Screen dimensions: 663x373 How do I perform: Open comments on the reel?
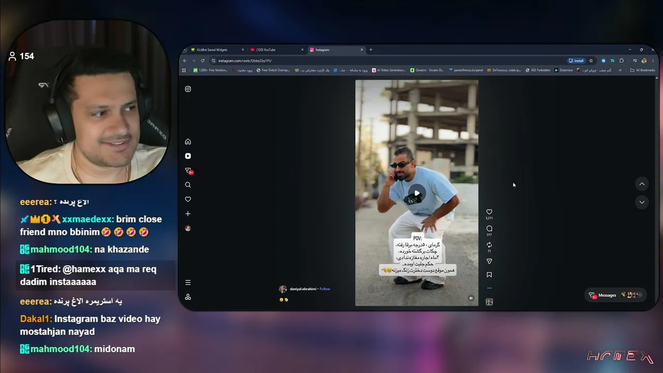point(489,228)
